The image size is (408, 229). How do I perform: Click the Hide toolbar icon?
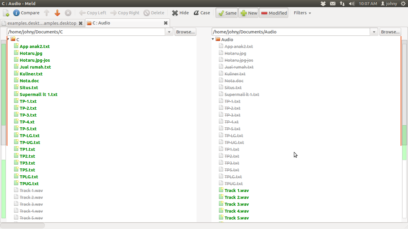coord(175,13)
